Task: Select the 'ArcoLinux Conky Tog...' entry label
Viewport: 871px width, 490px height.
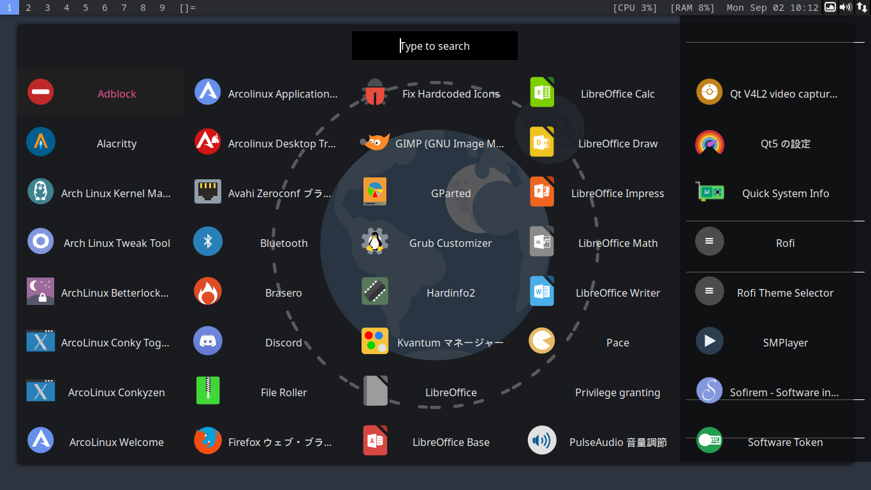Action: [115, 343]
